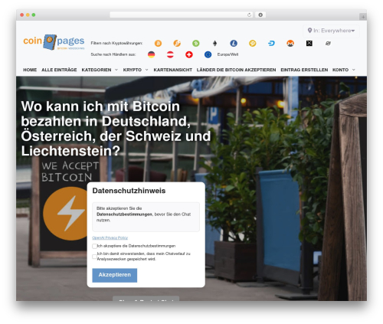
Task: Reload the page via browser refresh icon
Action: [x=249, y=15]
